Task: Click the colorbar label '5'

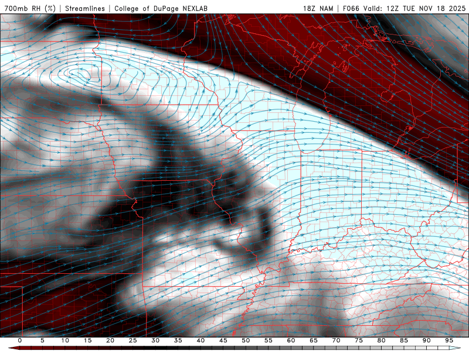Action: coord(42,340)
